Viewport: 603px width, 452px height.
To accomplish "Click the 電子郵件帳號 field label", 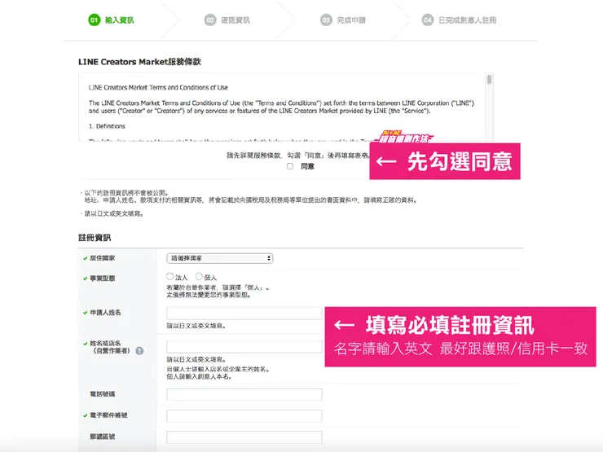I will click(x=108, y=415).
